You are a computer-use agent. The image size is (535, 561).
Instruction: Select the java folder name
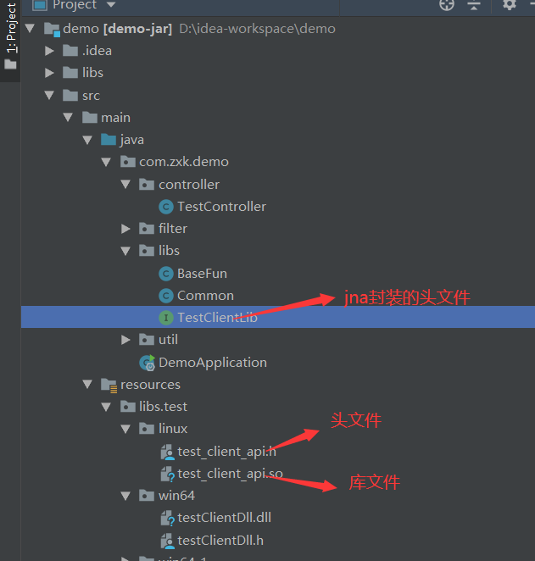pos(132,140)
